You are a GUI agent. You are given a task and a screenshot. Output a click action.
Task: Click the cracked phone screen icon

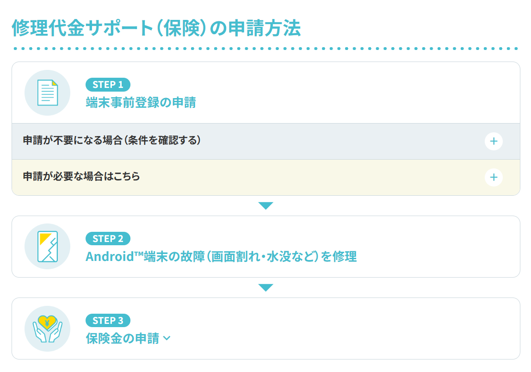pos(47,247)
